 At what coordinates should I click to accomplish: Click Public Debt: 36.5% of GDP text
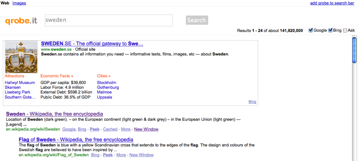pyautogui.click(x=66, y=97)
